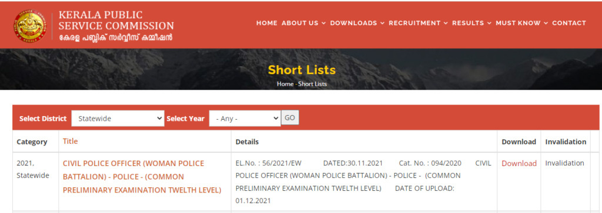This screenshot has width=602, height=213.
Task: Click Short Lists breadcrumb text
Action: coord(313,84)
